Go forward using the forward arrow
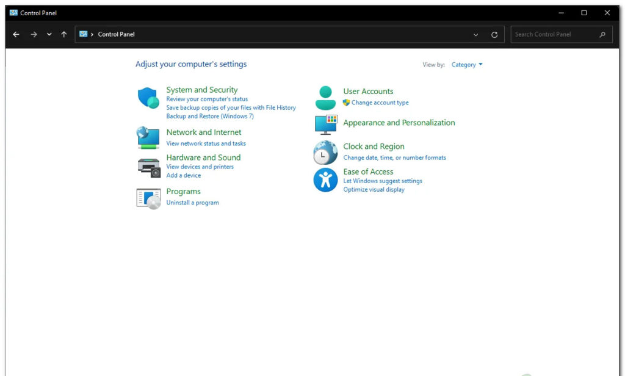The image size is (625, 376). pos(34,34)
